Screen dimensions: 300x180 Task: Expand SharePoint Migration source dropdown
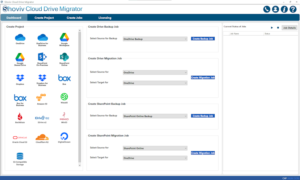[x=155, y=148]
